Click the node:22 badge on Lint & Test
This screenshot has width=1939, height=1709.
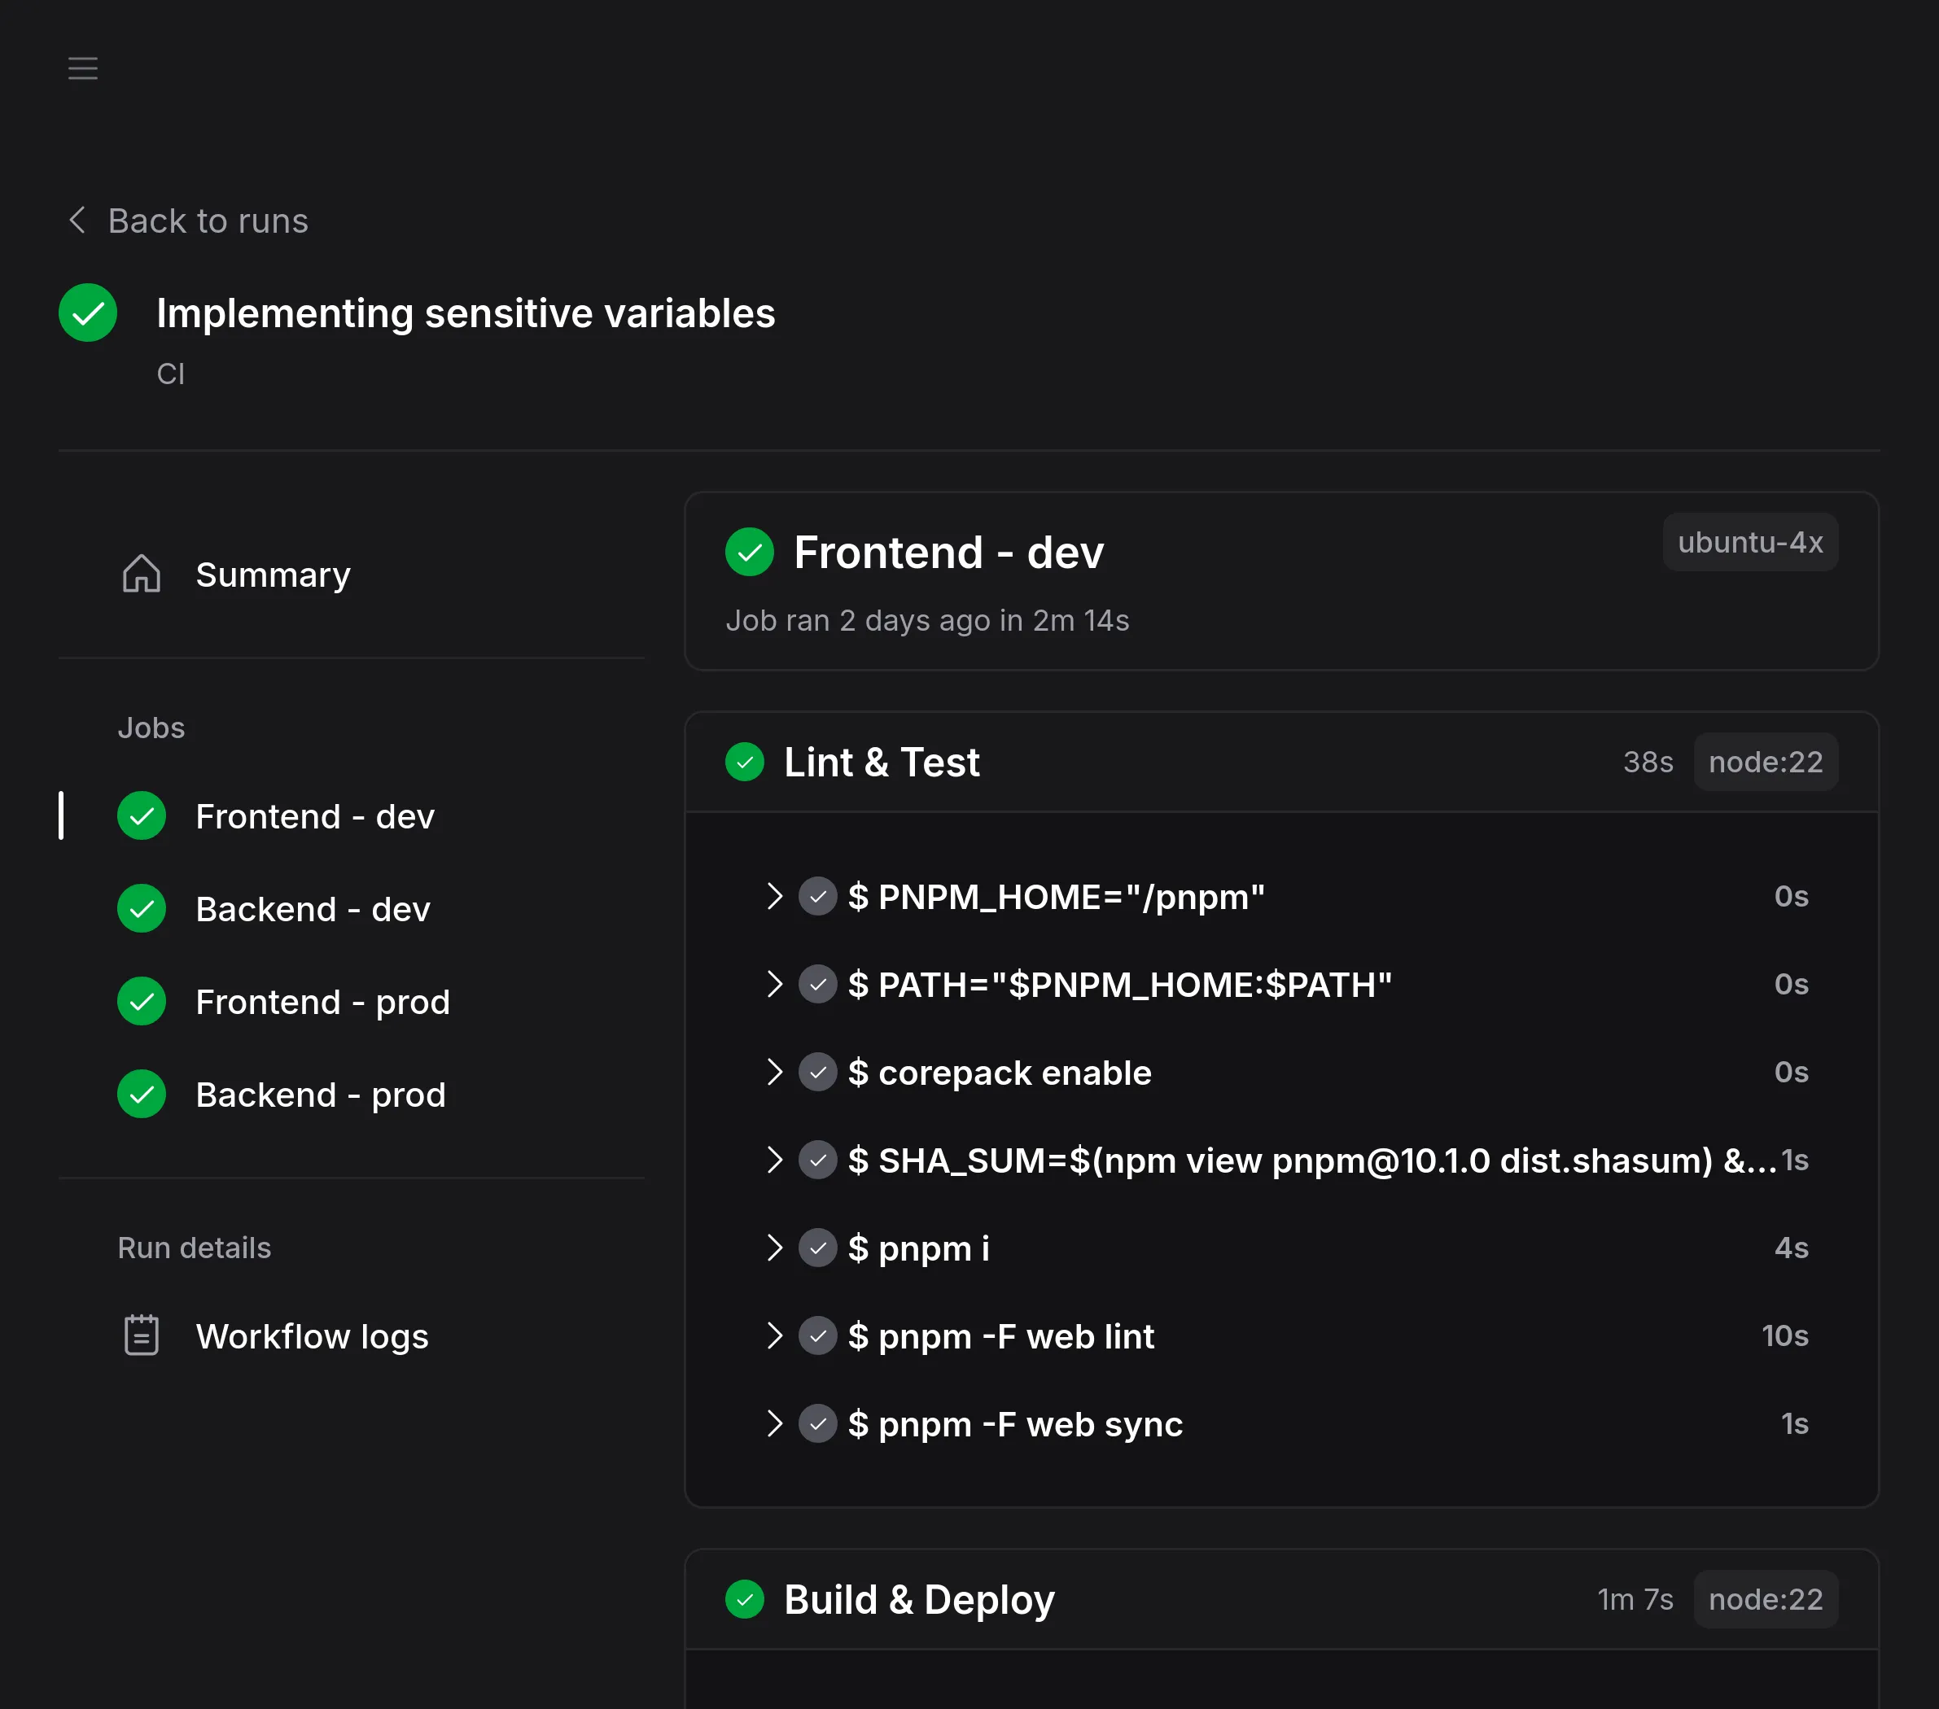1766,762
